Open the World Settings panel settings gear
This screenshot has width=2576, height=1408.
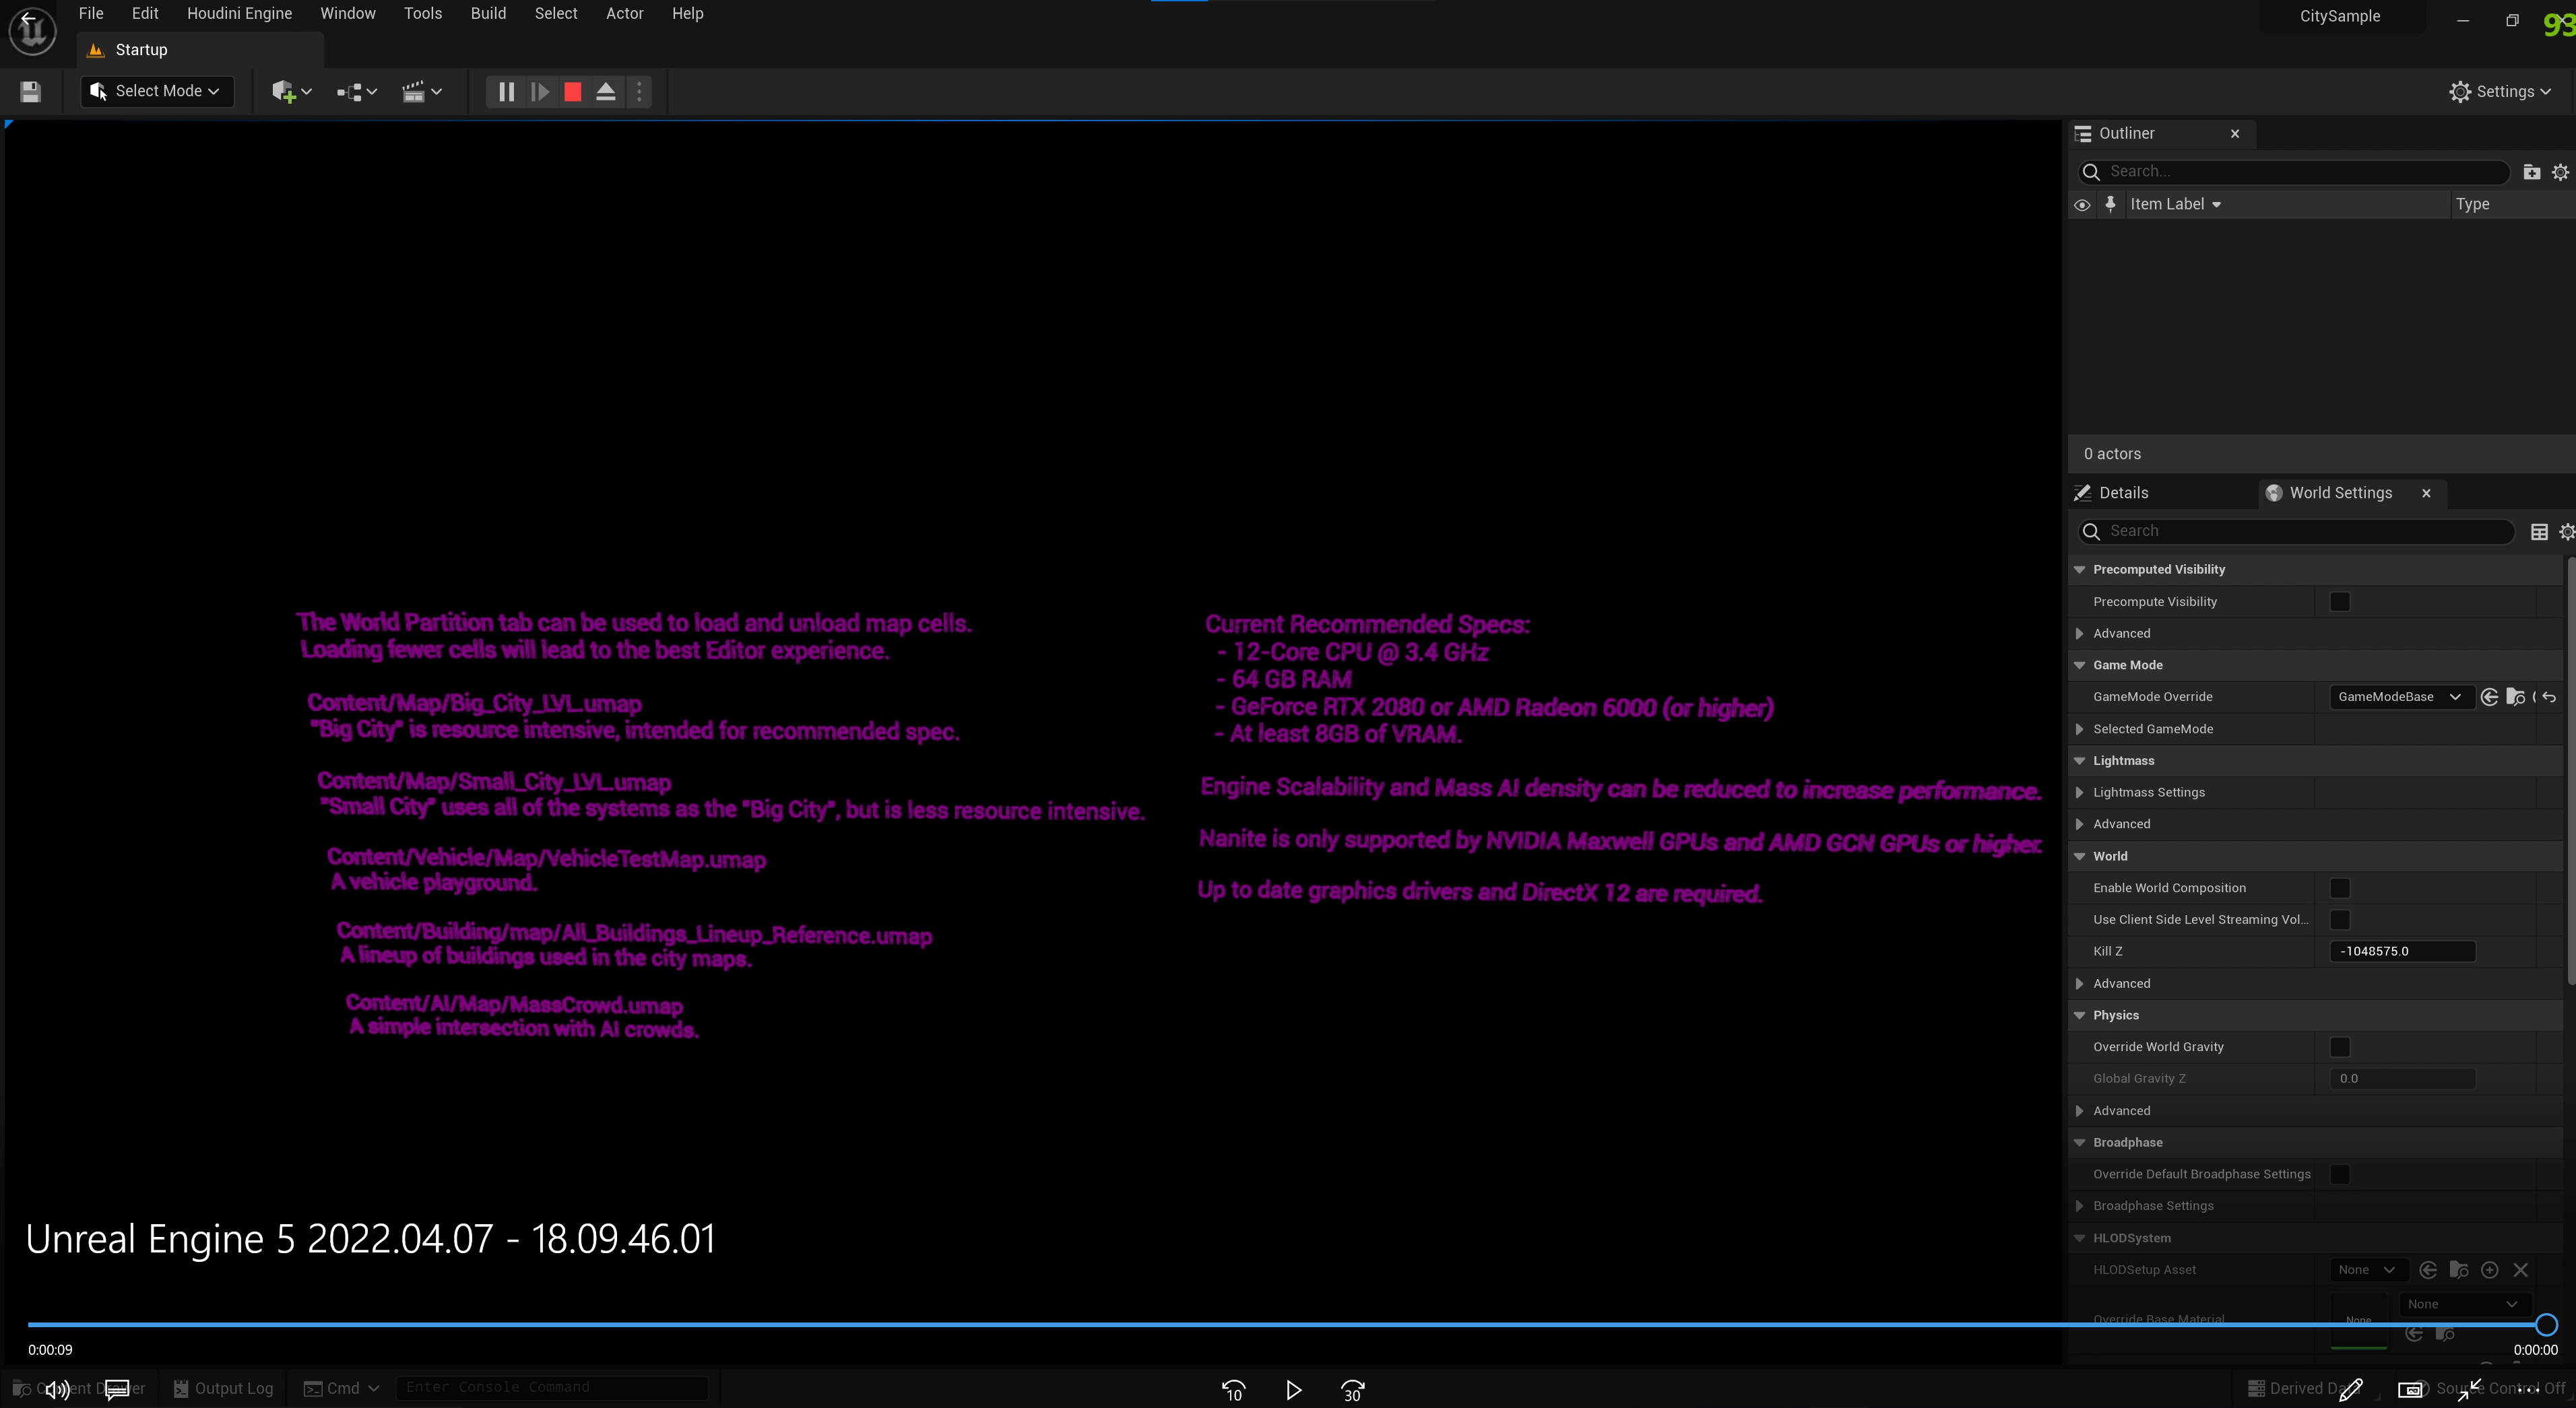point(2566,531)
